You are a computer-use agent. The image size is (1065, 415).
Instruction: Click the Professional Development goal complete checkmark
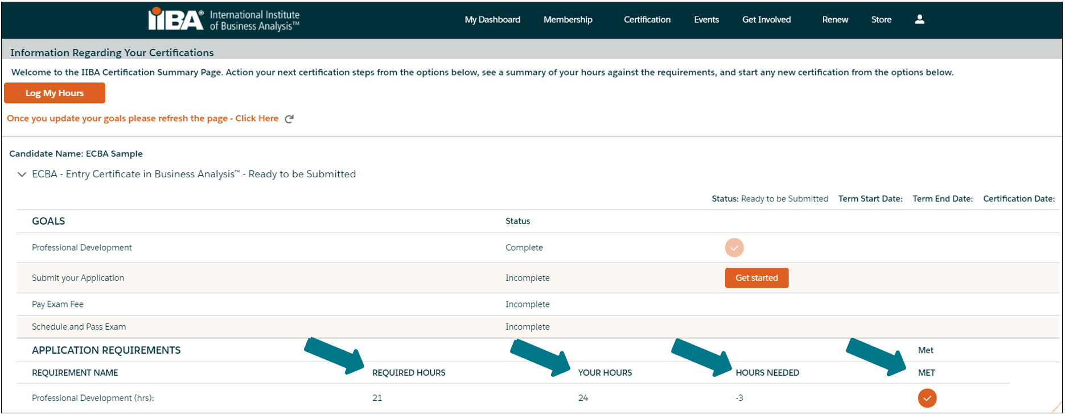click(734, 248)
